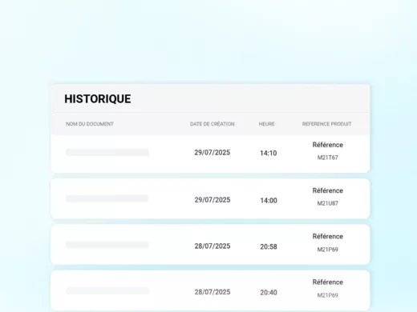This screenshot has width=417, height=312.
Task: Select reference code M21P69 in the 20:40 row
Action: (328, 295)
